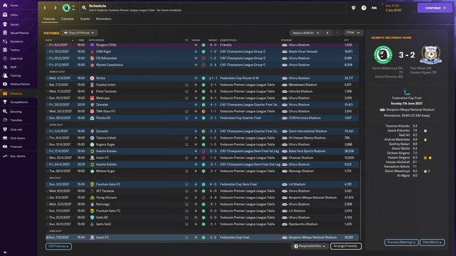Open the Scouting magnifier icon
Screen dimensions: 456x256
[x=5, y=112]
